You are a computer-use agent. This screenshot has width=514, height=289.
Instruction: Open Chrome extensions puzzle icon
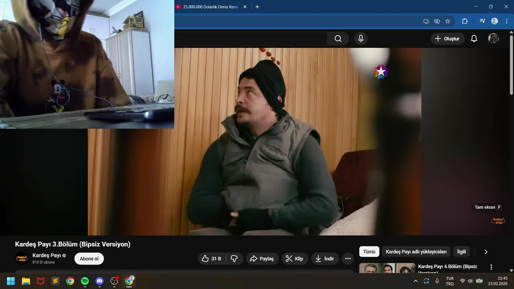point(465,21)
